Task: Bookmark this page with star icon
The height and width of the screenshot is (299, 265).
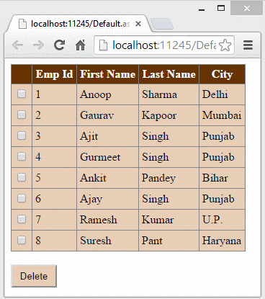Action: point(225,45)
